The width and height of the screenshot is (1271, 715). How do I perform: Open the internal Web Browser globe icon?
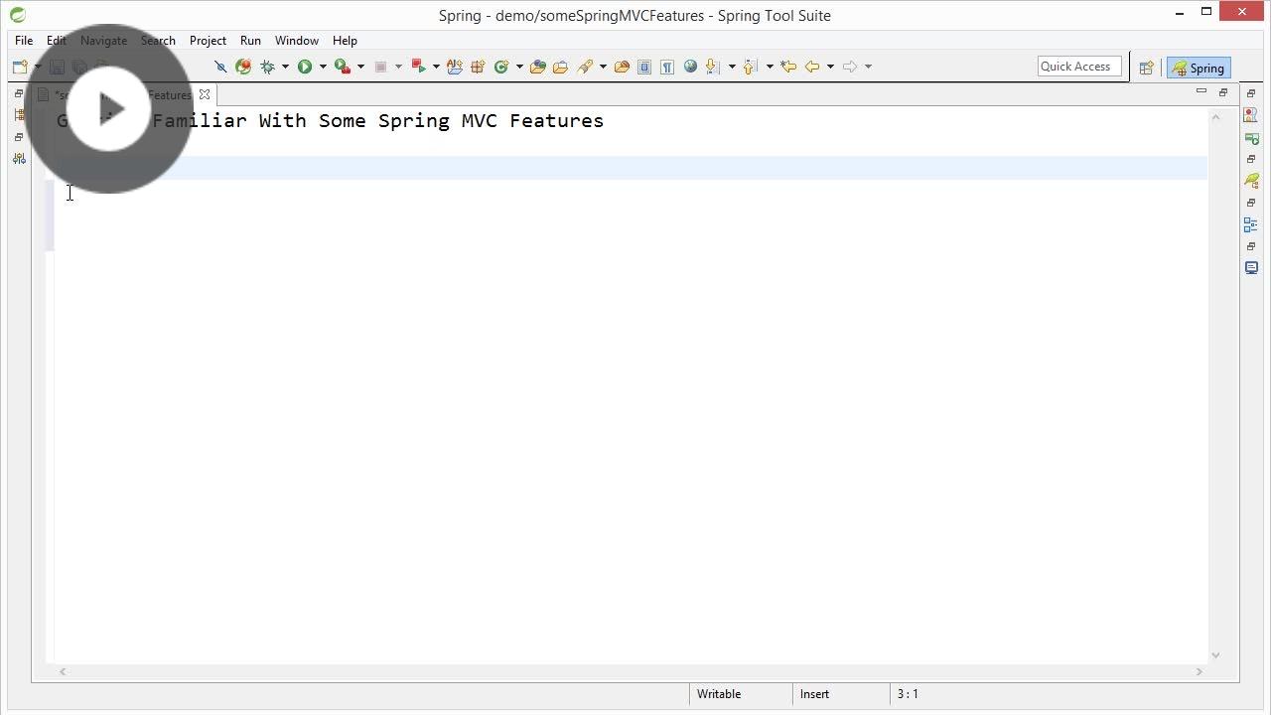click(690, 67)
